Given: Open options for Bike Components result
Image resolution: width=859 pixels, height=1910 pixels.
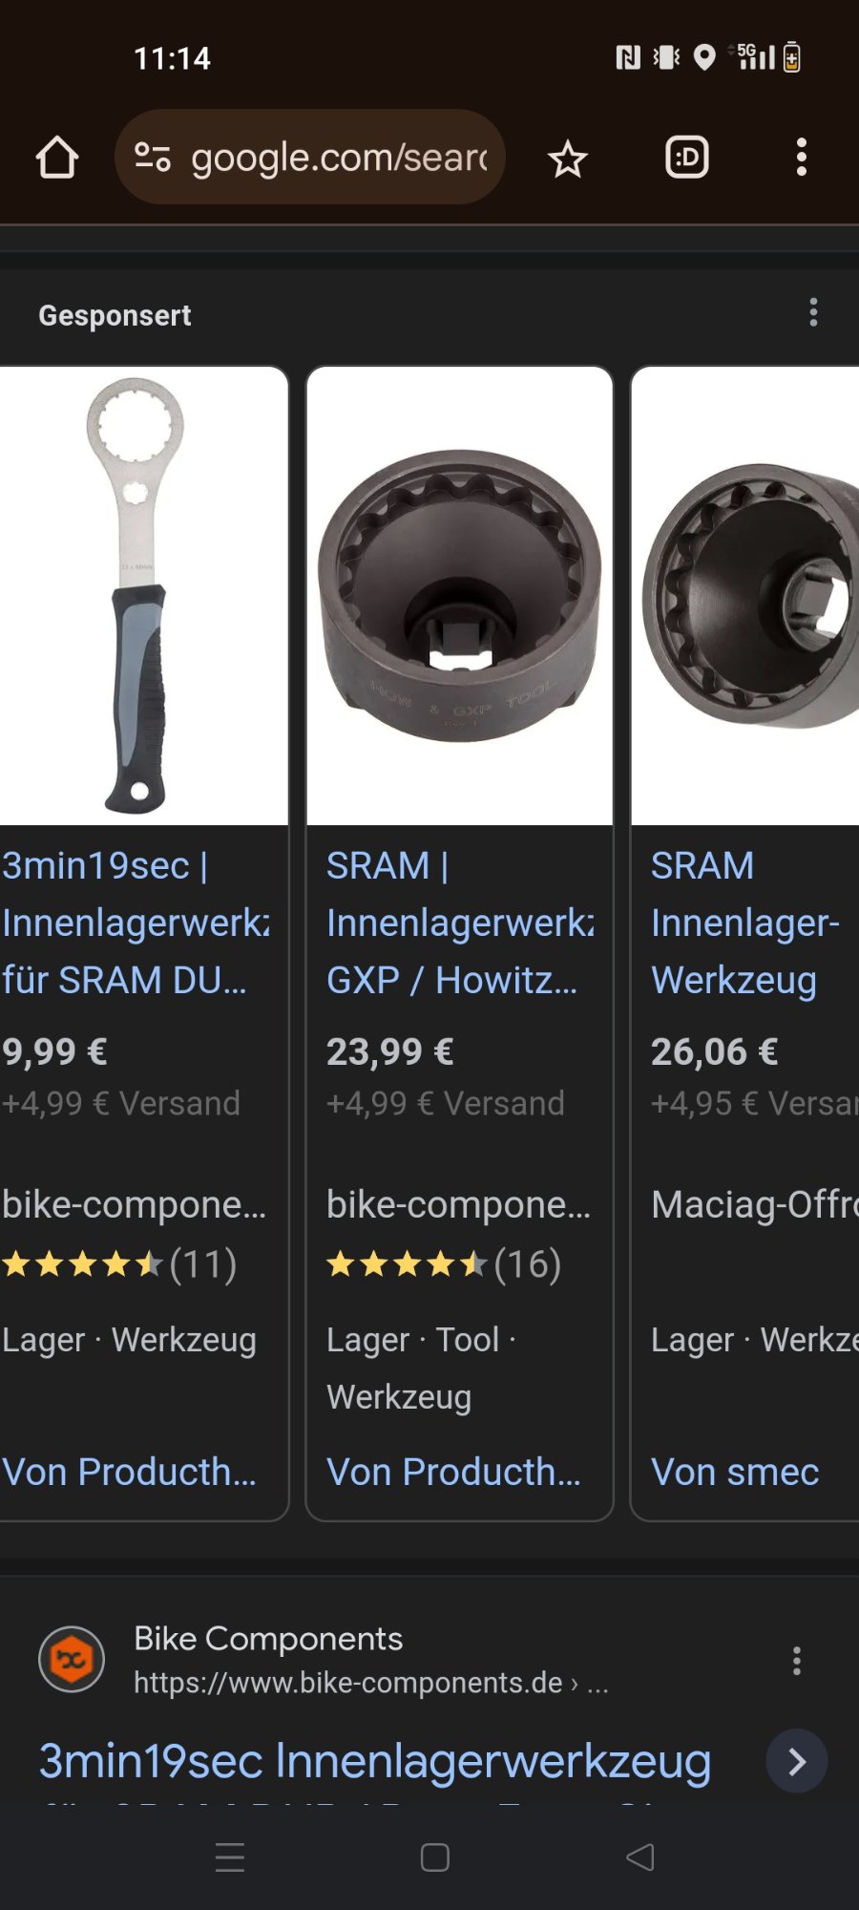Looking at the screenshot, I should 797,1661.
